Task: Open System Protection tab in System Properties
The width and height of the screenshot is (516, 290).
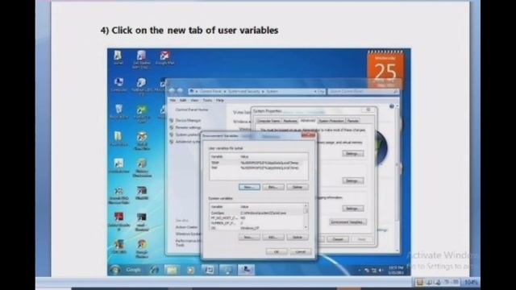Action: coord(331,121)
